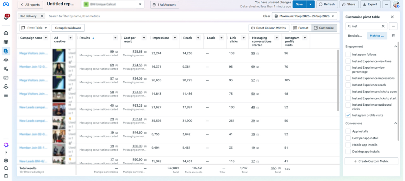Click the sort-to-top icon beside Metrics tab
Image resolution: width=405 pixels, height=181 pixels.
[x=393, y=36]
